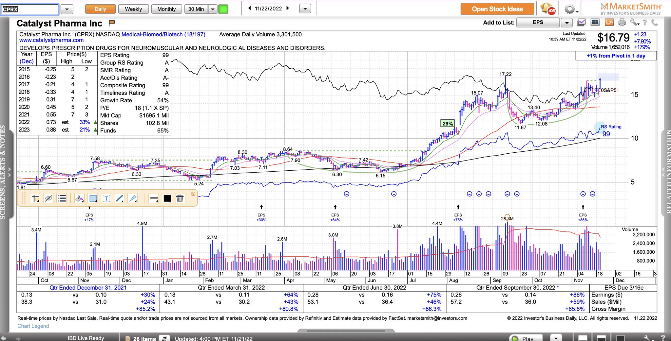Open the alerts bell with 405 badge
The image size is (671, 341).
tap(548, 9)
